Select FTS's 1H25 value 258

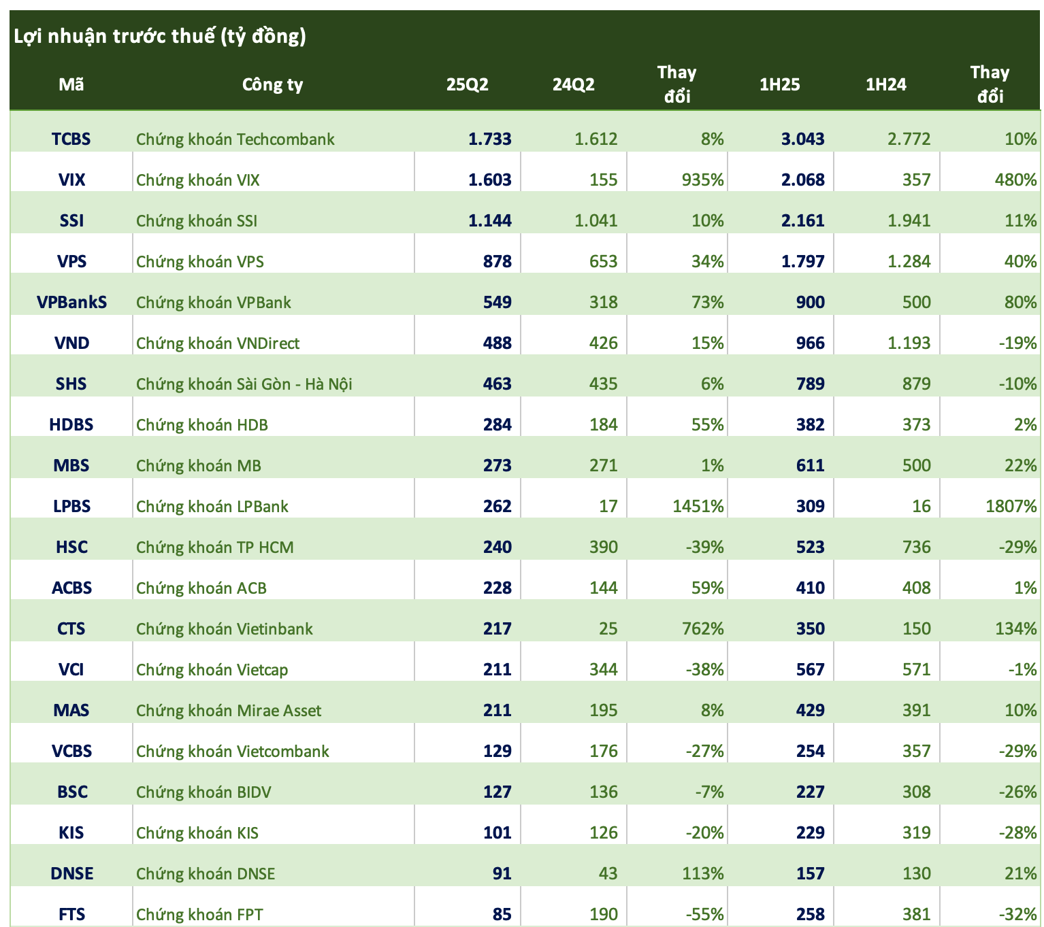coord(810,915)
